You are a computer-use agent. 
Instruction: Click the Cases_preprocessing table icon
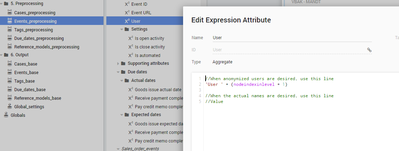coord(10,13)
